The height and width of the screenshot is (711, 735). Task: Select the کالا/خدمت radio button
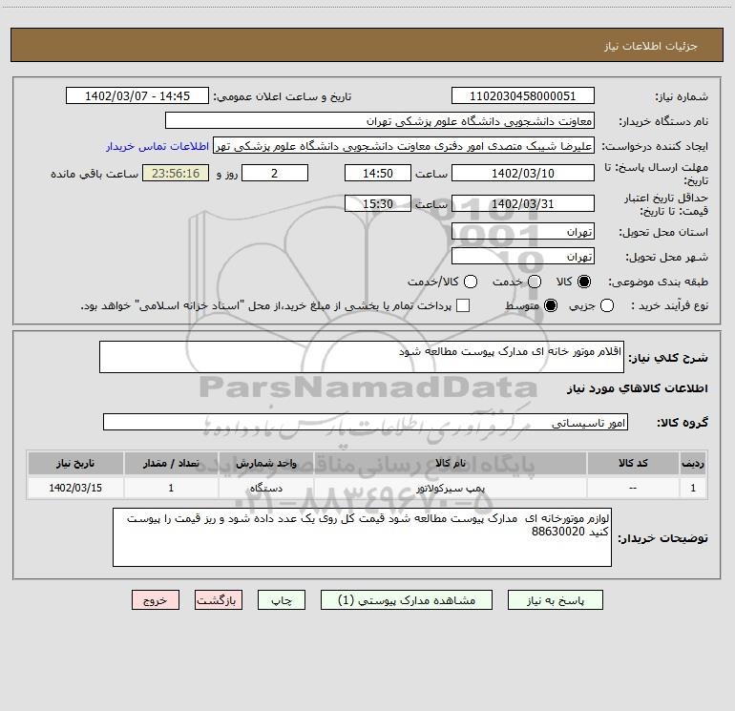click(471, 282)
